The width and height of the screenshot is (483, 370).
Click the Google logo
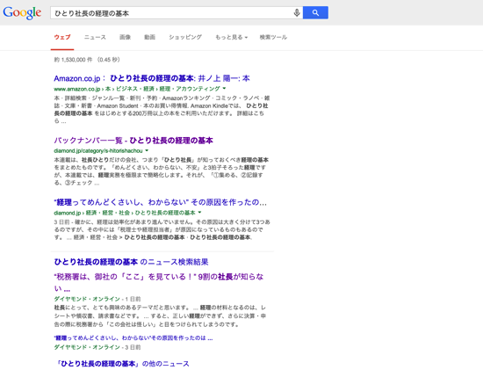(22, 12)
